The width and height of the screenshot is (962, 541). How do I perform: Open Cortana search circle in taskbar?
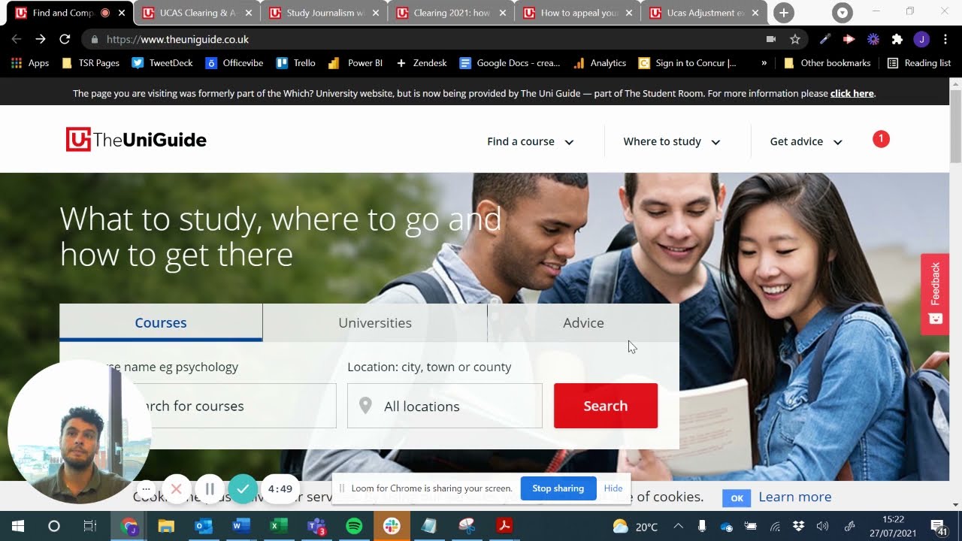click(54, 526)
